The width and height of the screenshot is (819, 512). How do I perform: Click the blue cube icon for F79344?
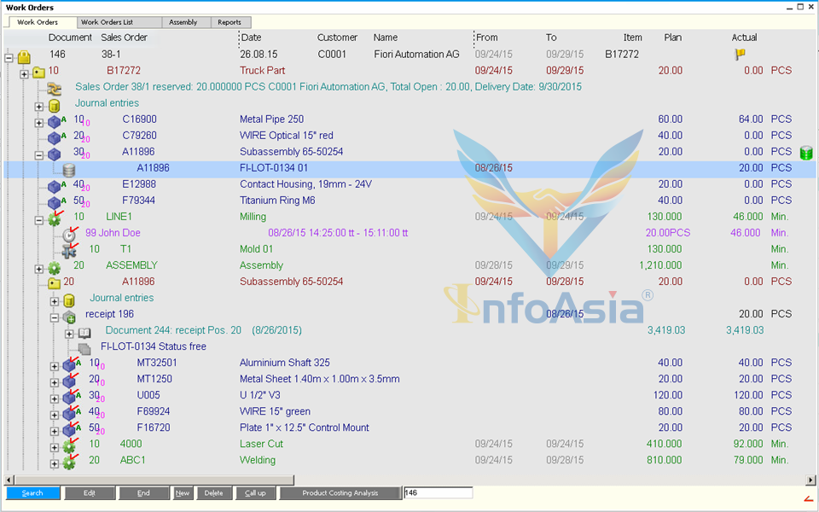[x=55, y=203]
